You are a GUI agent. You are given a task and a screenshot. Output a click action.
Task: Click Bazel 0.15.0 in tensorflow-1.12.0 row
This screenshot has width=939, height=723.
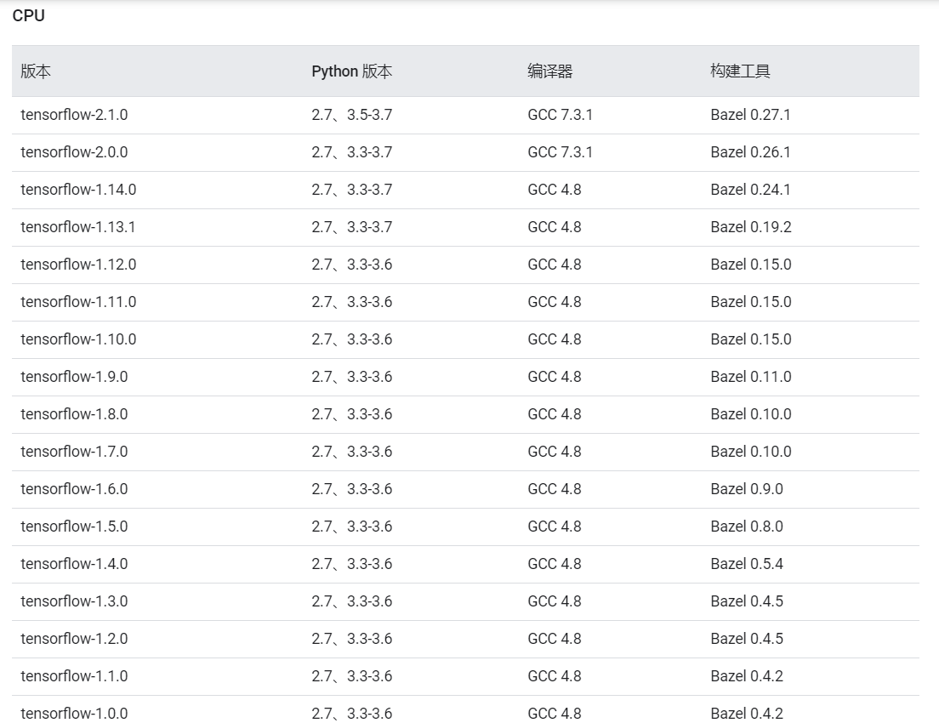coord(751,265)
